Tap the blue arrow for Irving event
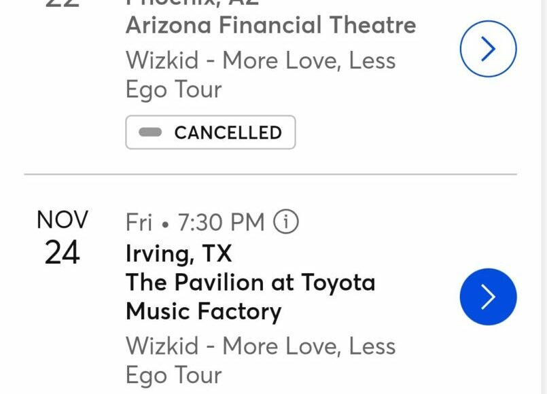 pyautogui.click(x=488, y=297)
